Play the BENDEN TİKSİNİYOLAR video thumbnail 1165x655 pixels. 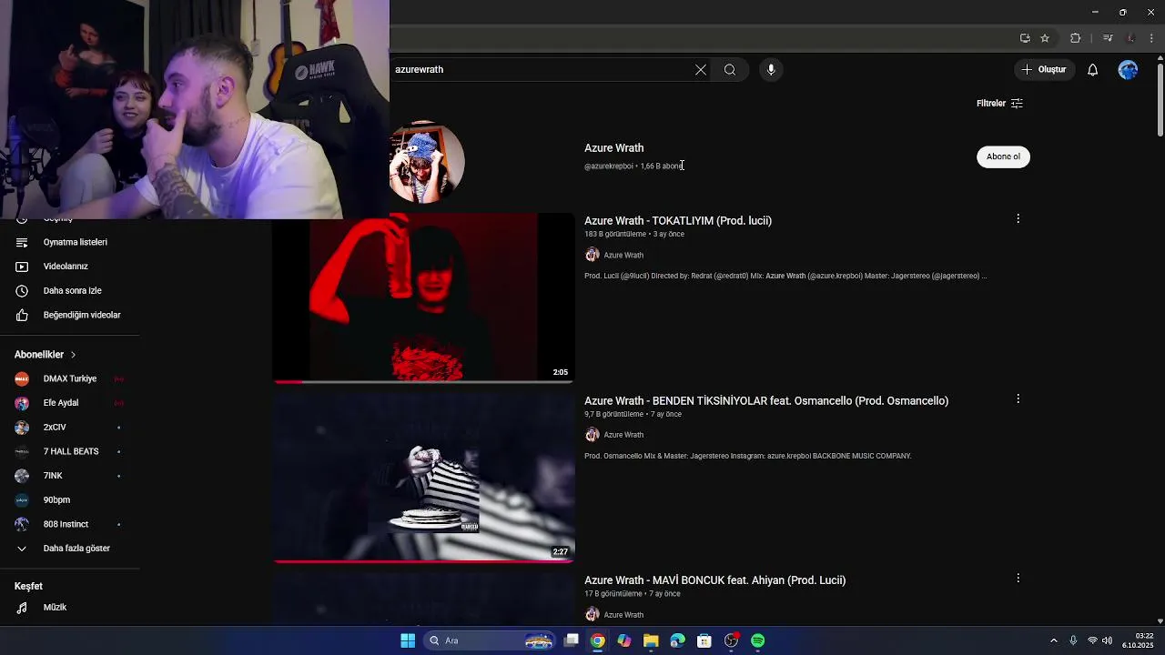point(424,478)
